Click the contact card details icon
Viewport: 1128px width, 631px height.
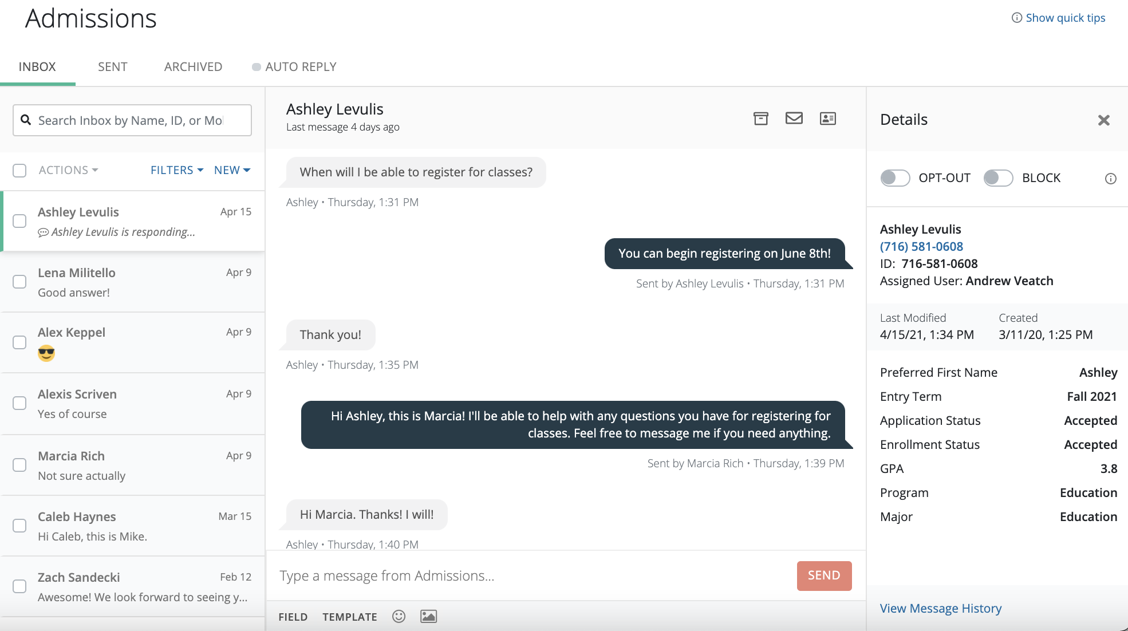[x=827, y=119]
